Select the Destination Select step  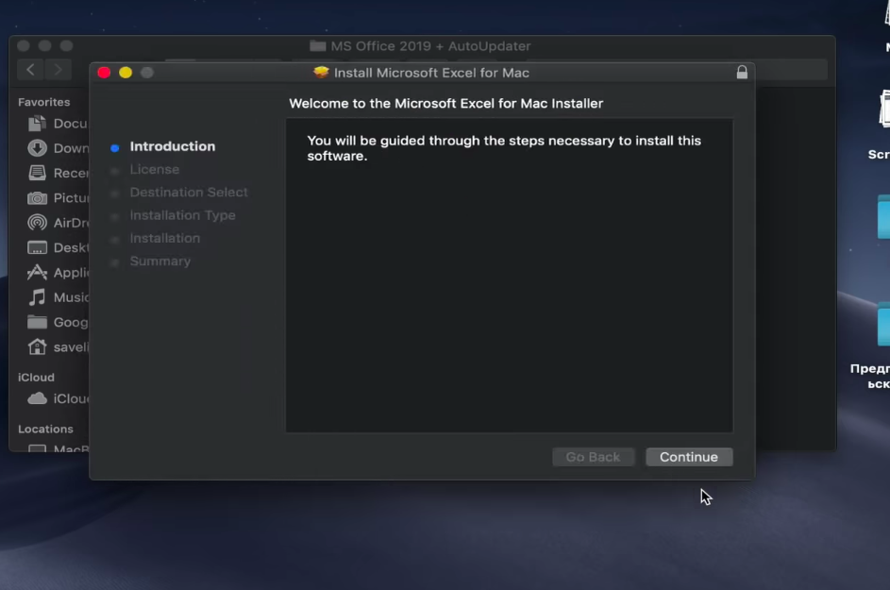pyautogui.click(x=189, y=193)
